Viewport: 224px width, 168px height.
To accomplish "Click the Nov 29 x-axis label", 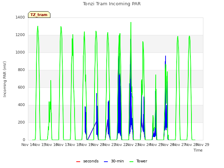I will click(x=203, y=145).
